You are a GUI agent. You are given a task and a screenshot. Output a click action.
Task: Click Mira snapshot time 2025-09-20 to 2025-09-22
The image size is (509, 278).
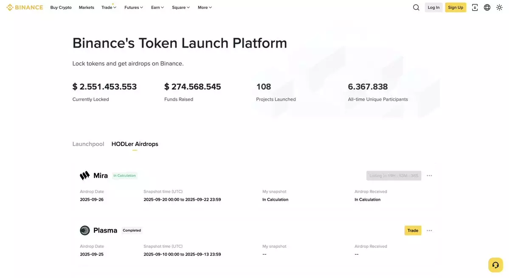(x=182, y=199)
